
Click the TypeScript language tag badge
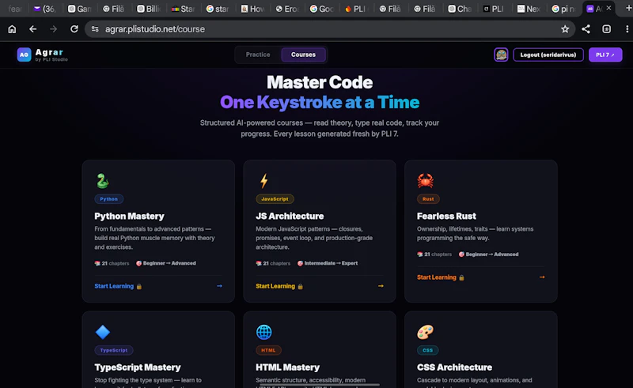[x=114, y=350]
